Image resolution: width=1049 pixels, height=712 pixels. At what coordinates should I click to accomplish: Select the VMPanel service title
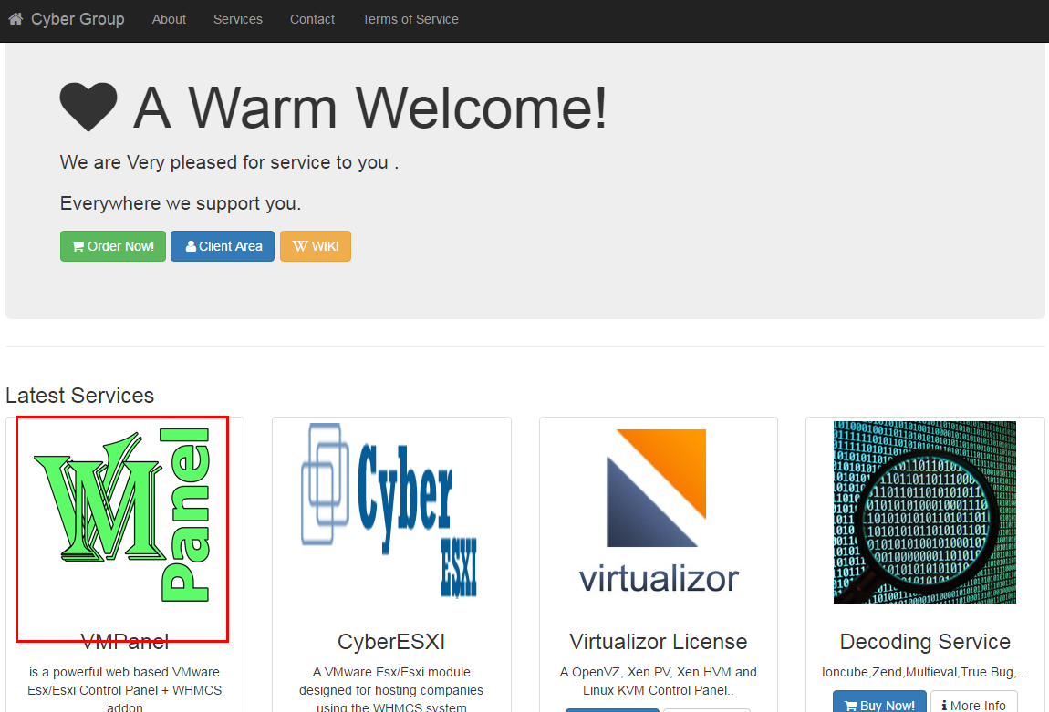(x=124, y=642)
